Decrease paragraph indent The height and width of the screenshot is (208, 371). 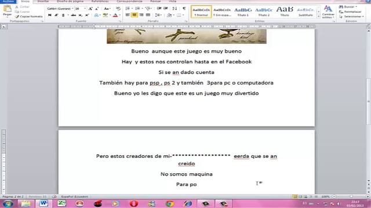(x=159, y=9)
